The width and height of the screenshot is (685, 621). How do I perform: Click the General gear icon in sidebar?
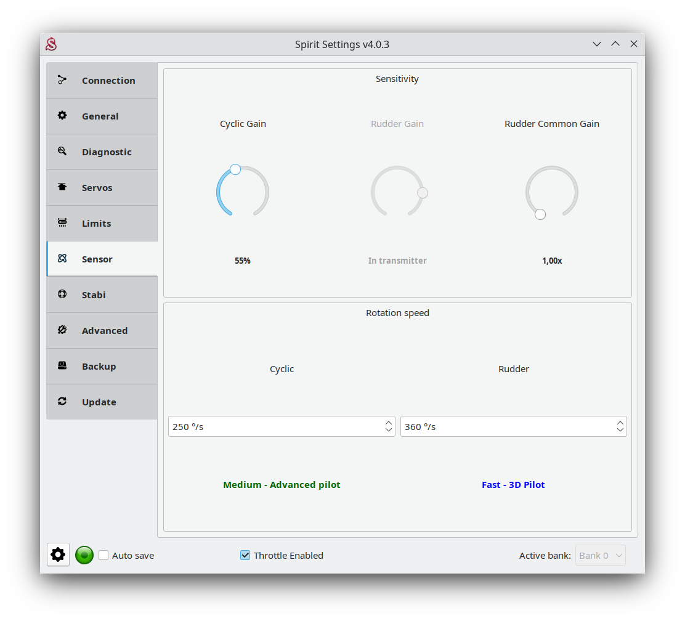click(x=62, y=116)
